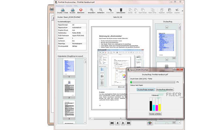Click the Drucken + Ende printer icon
This screenshot has width=224, height=130.
point(62,10)
